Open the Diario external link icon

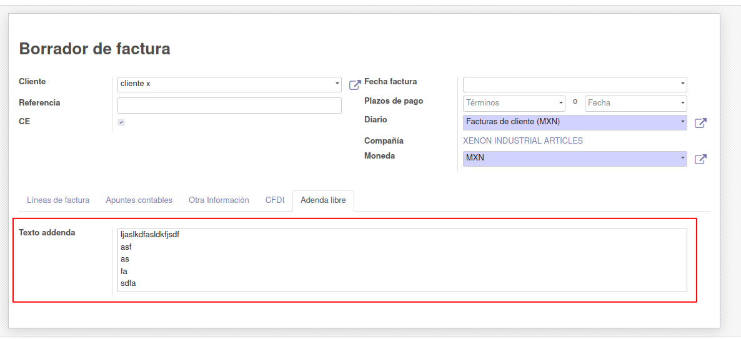700,123
